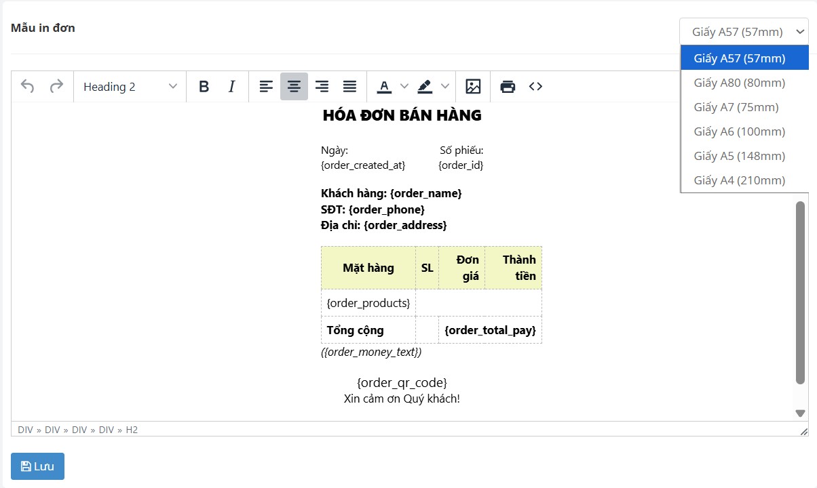
Task: Expand the text color dropdown arrow
Action: [x=404, y=87]
